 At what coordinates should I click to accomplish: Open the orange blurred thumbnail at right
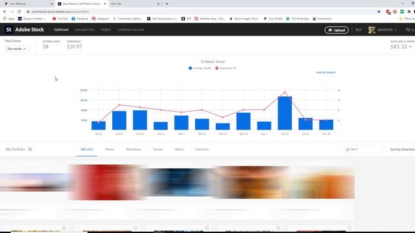(x=322, y=183)
